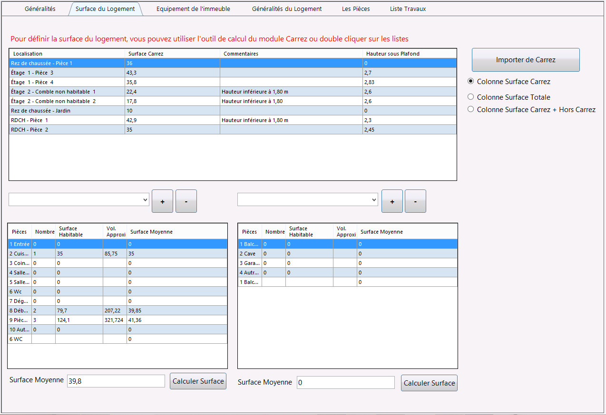The height and width of the screenshot is (415, 606).
Task: Open the Liste Travaux tab
Action: pyautogui.click(x=408, y=9)
